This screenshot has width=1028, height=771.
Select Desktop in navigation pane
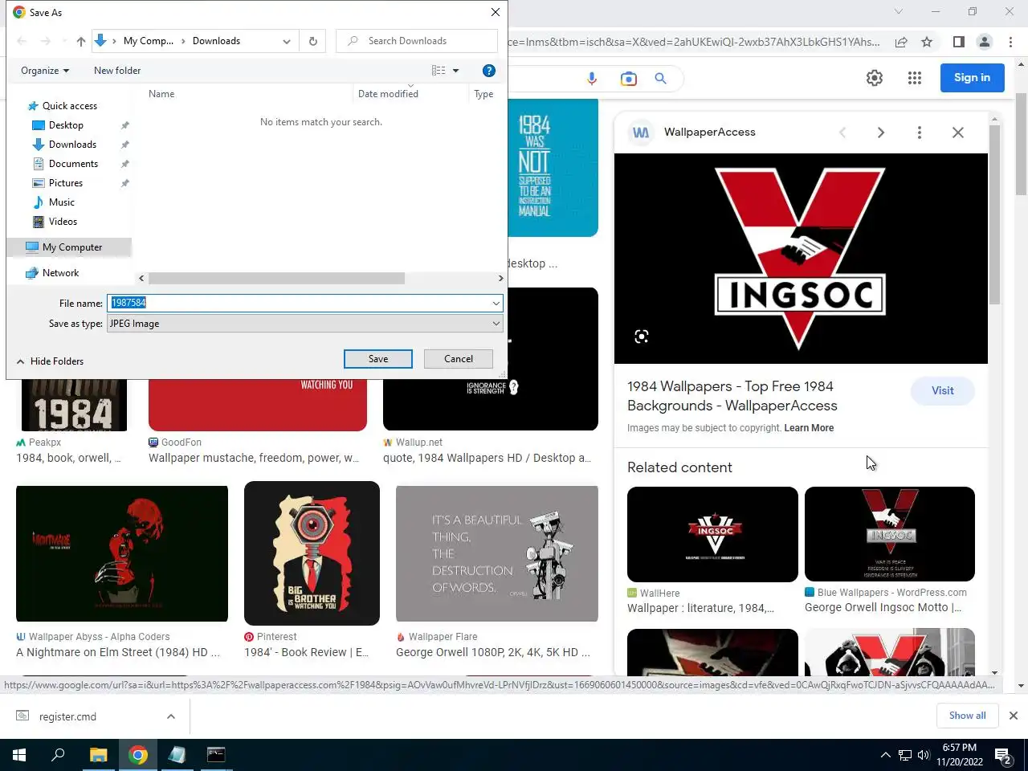click(59, 125)
